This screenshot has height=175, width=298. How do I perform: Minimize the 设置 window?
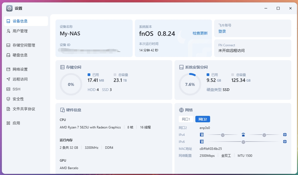(266, 8)
